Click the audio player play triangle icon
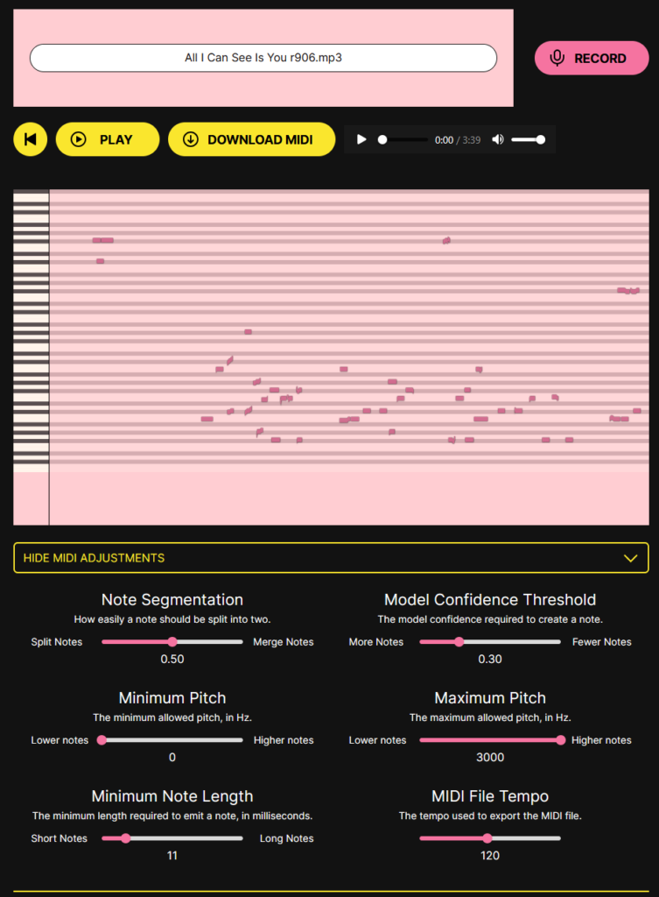Screen dimensions: 659x897 point(361,139)
